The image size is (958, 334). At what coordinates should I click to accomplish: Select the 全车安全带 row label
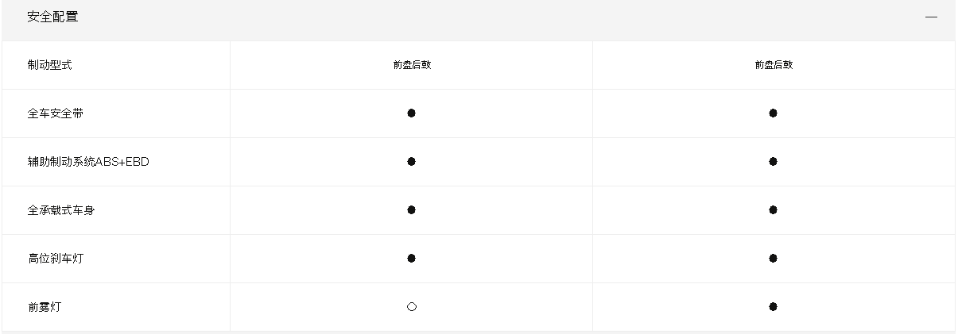pos(55,113)
